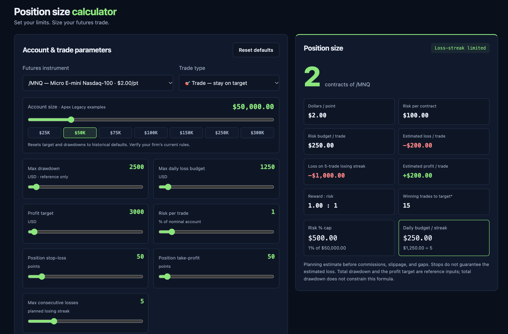Select the $150K account preset

[186, 133]
